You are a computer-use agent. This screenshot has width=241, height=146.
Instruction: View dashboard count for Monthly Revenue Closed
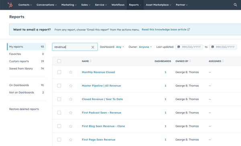165,72
